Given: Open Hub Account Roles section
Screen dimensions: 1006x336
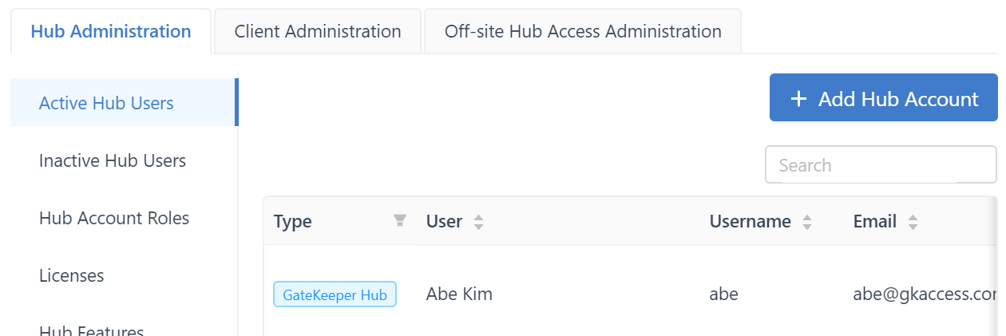Looking at the screenshot, I should pos(114,218).
